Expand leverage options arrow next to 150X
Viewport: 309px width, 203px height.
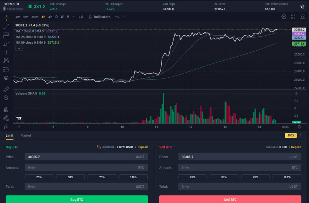301,135
